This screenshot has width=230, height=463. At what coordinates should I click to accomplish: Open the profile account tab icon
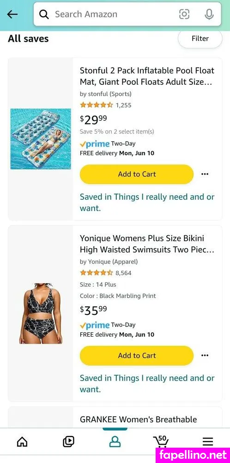point(115,442)
